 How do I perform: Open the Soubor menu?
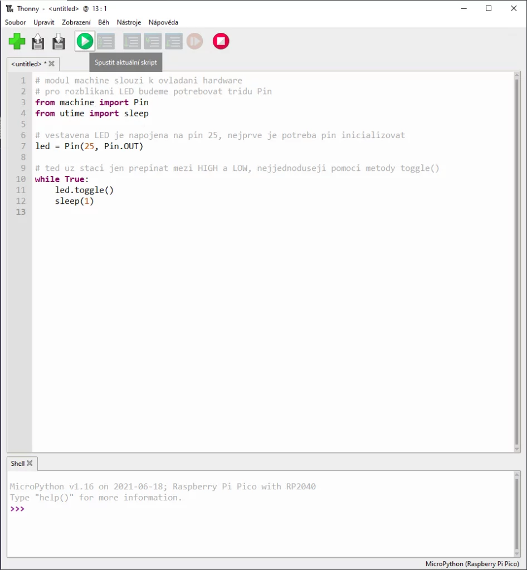[x=15, y=22]
